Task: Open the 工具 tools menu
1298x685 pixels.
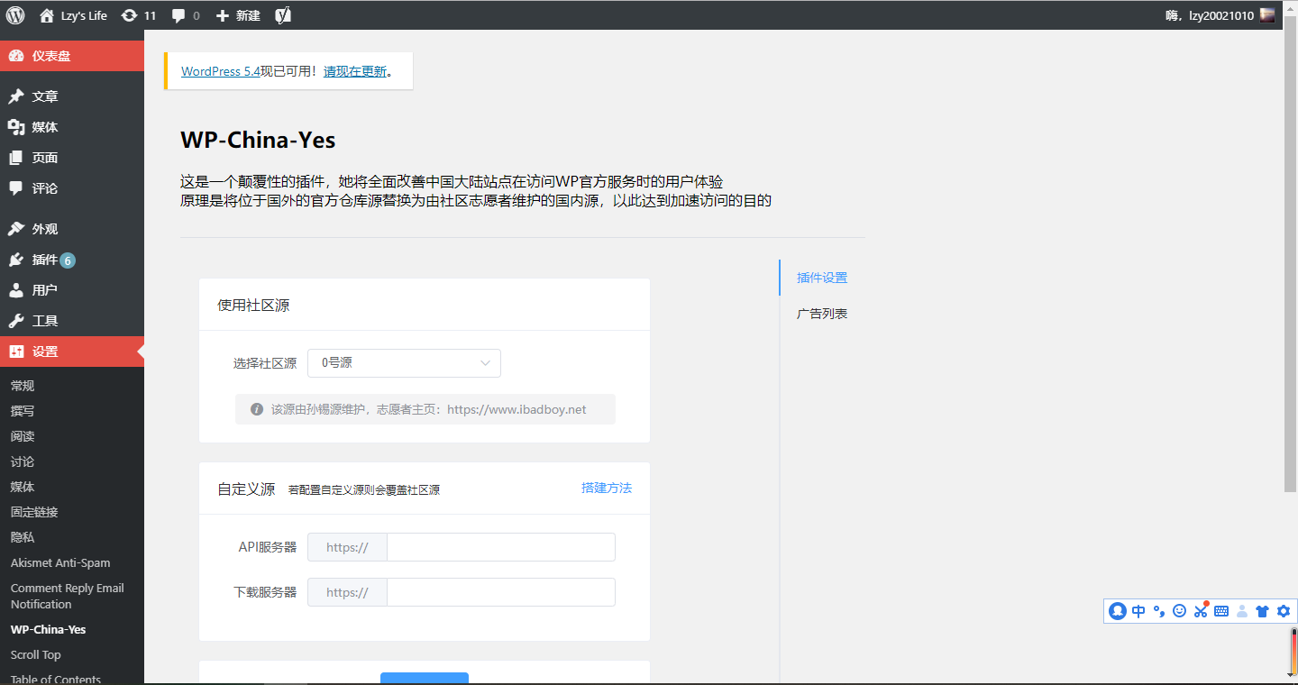Action: [72, 321]
